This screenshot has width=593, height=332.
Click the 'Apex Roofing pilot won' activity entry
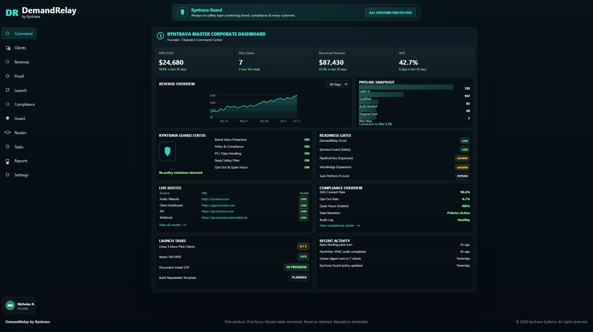pyautogui.click(x=394, y=245)
